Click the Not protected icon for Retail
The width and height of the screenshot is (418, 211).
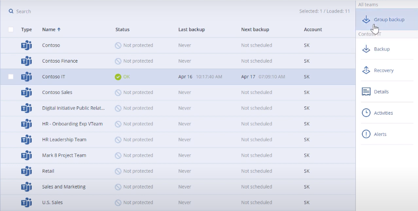tap(118, 171)
